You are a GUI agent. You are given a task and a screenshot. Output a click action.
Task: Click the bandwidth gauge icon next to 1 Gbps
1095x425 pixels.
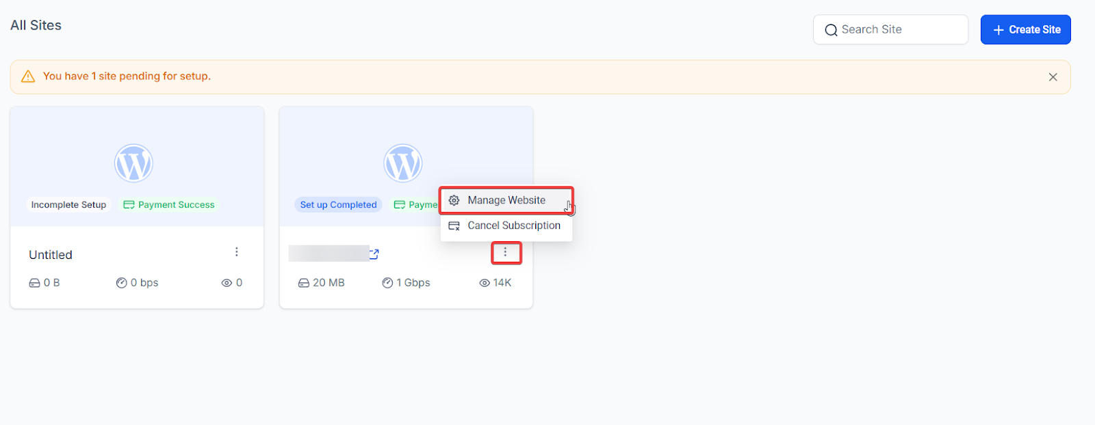coord(387,283)
